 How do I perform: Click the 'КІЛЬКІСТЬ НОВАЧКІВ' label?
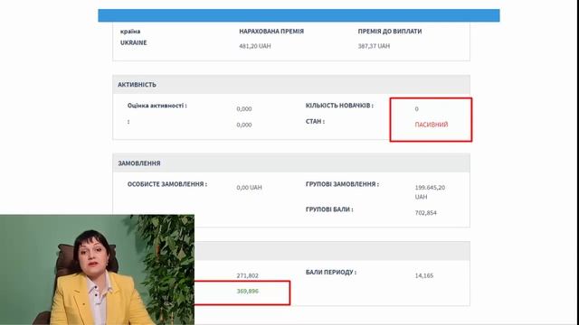pyautogui.click(x=339, y=106)
